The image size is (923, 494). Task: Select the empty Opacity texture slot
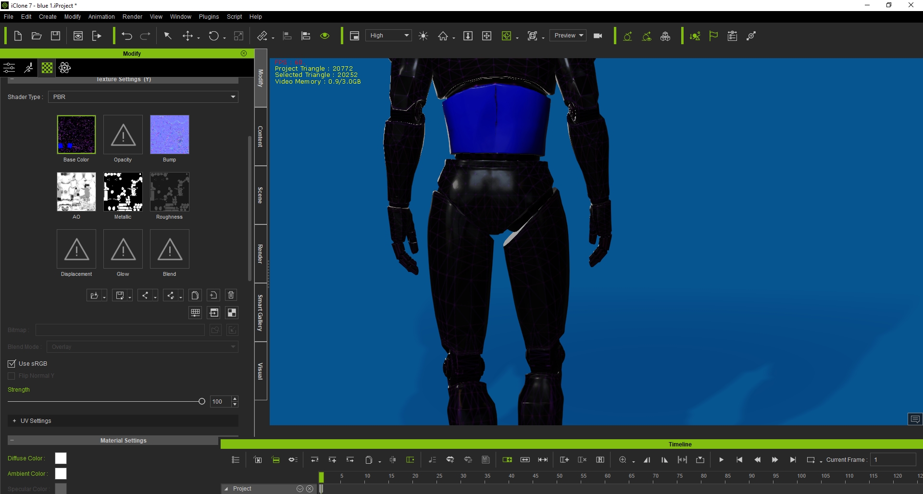[123, 135]
